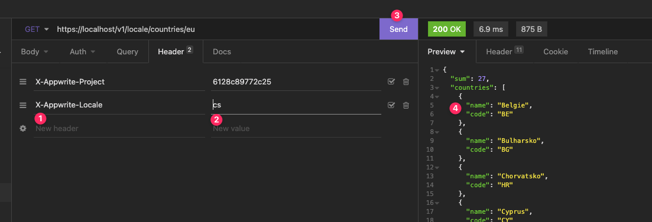This screenshot has height=222, width=652.
Task: Delete the X-Appwrite-Locale header row
Action: pyautogui.click(x=406, y=105)
